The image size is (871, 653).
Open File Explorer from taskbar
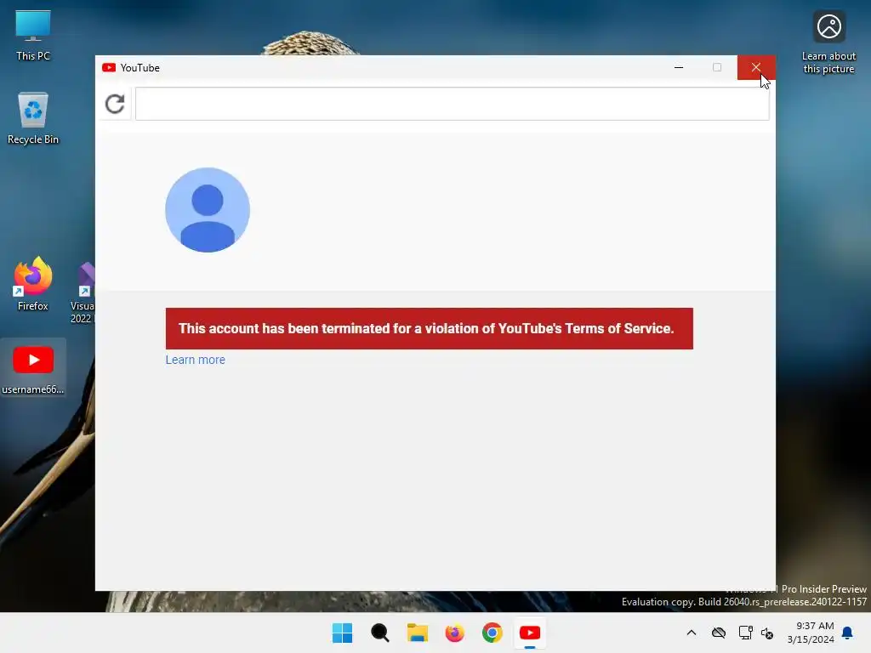tap(417, 633)
